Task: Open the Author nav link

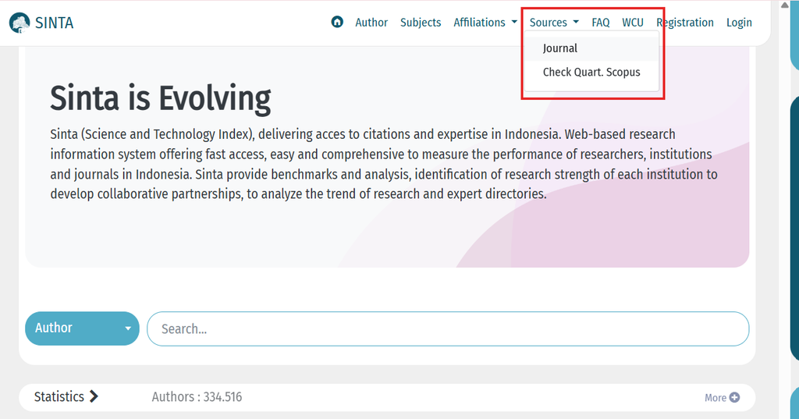Action: (371, 23)
